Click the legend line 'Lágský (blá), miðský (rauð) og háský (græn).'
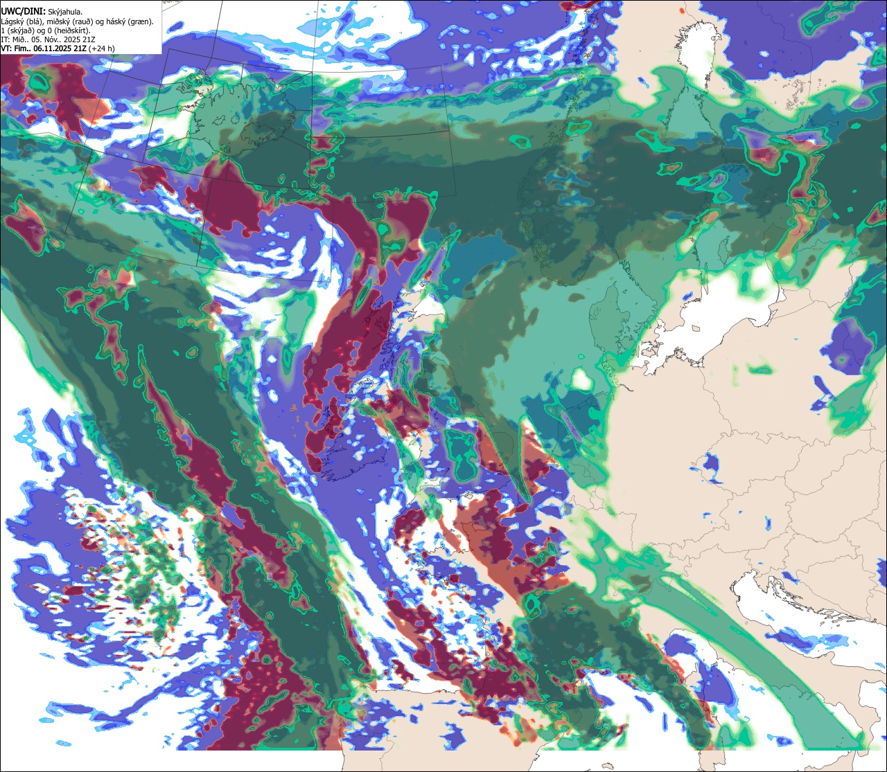This screenshot has width=887, height=772. pyautogui.click(x=78, y=21)
